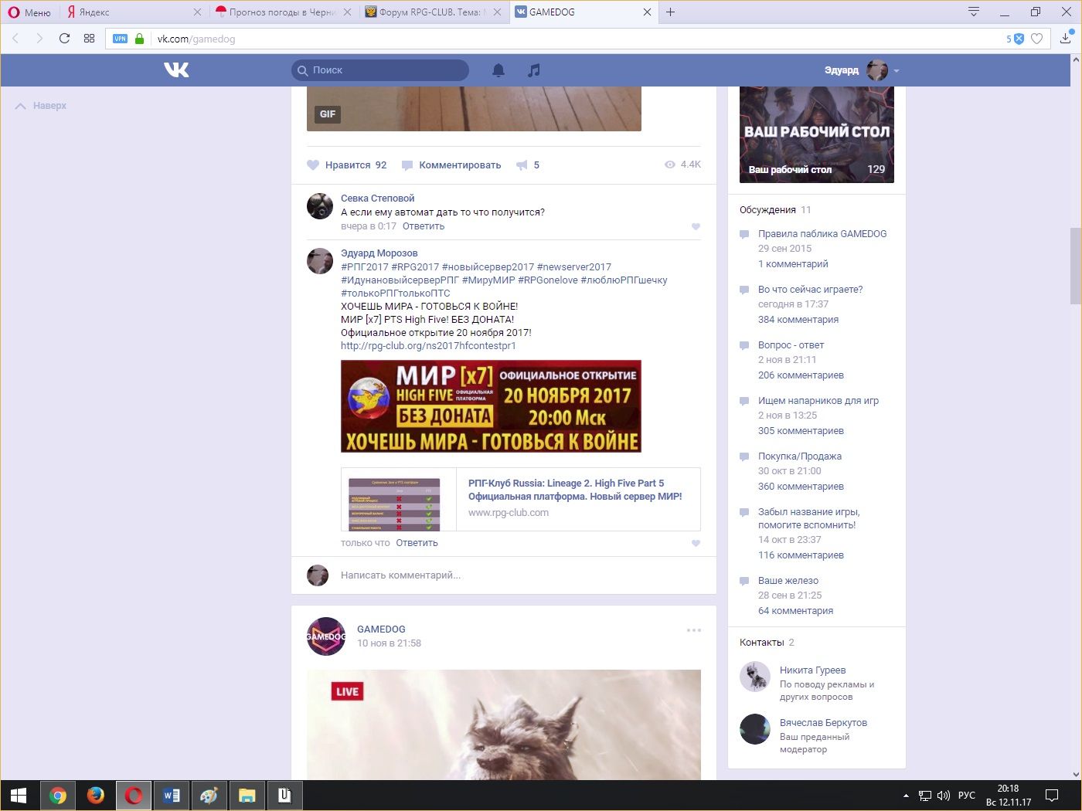Open the rpg-club.org contest link
The height and width of the screenshot is (811, 1082).
point(428,346)
